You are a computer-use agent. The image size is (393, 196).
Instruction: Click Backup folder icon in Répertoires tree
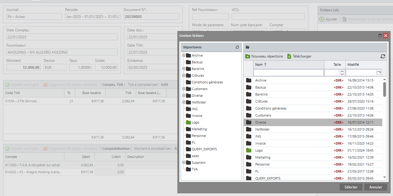point(188,62)
